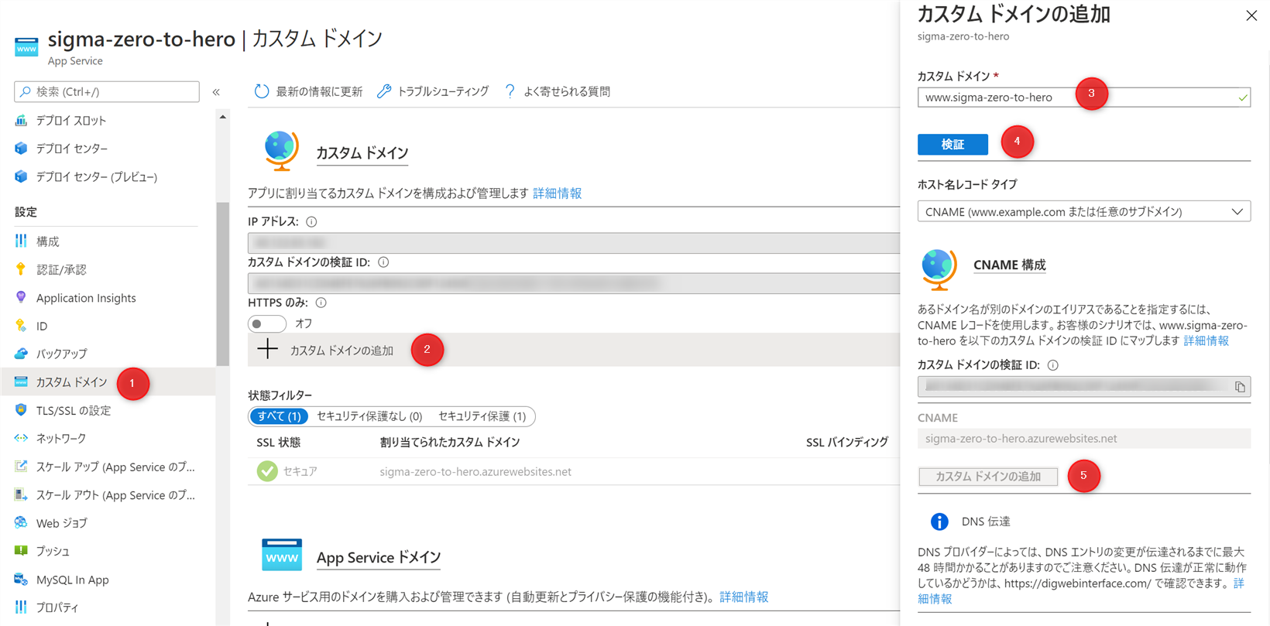The height and width of the screenshot is (626, 1270).
Task: Click info icon beside panel's カスタム ドメインの検証 ID
Action: pyautogui.click(x=1052, y=365)
